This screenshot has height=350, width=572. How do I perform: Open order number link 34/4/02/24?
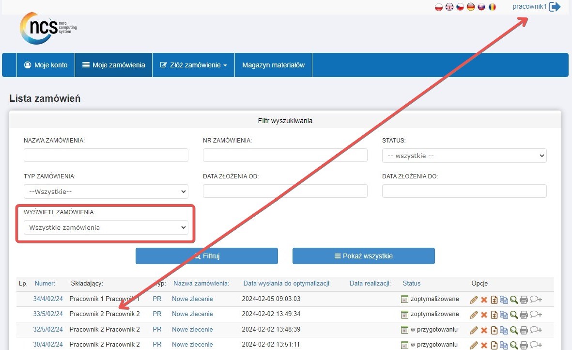tap(48, 299)
